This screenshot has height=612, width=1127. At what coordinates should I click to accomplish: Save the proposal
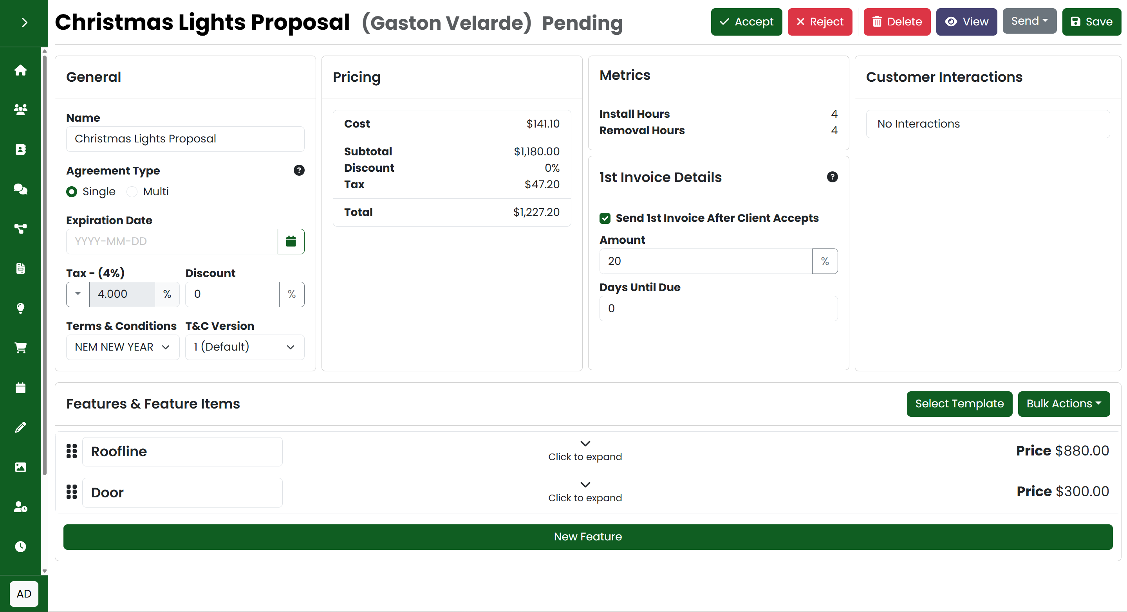[1092, 22]
